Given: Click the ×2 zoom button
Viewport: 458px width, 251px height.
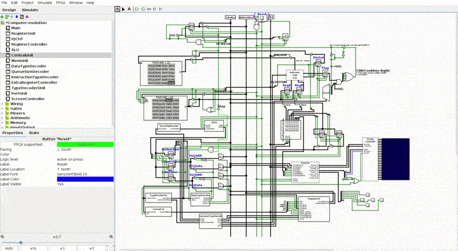Looking at the screenshot, I should (x=92, y=248).
